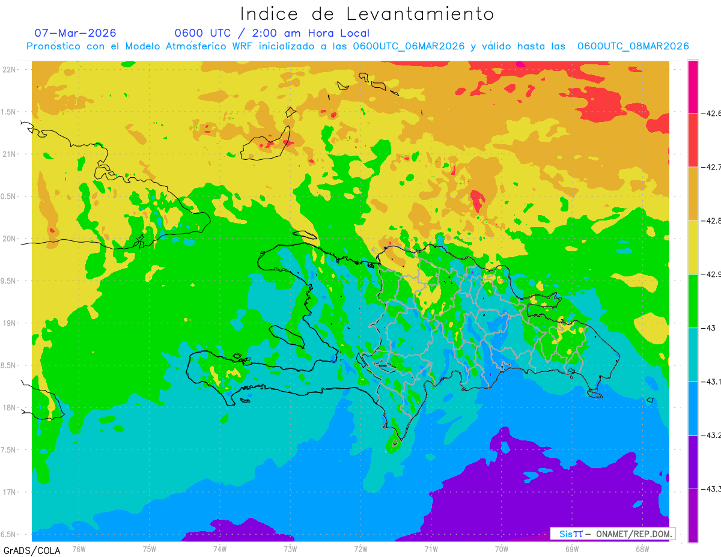
Task: Click the '68W' longitude label
Action: [642, 549]
